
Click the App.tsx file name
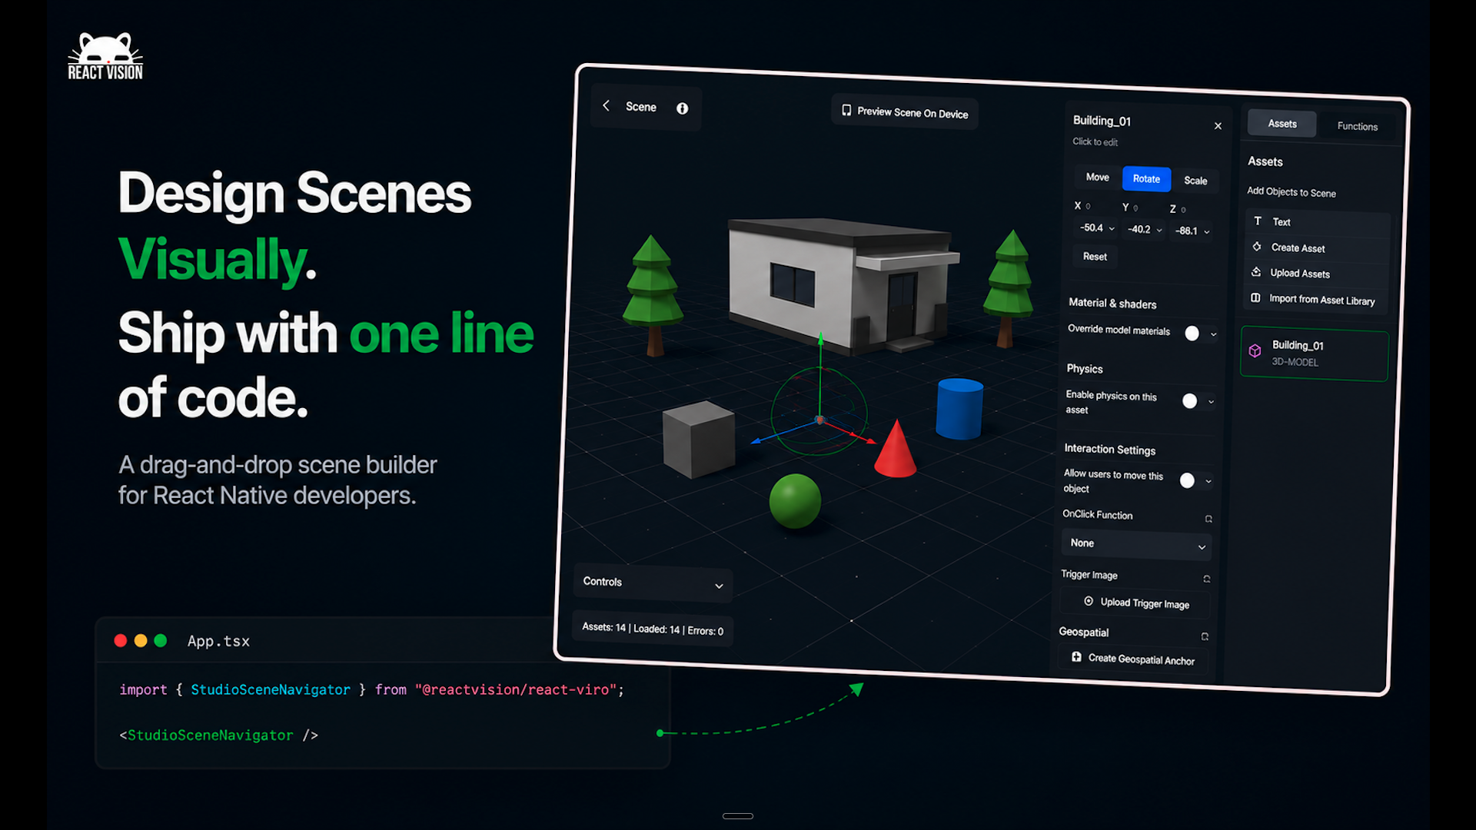coord(218,641)
